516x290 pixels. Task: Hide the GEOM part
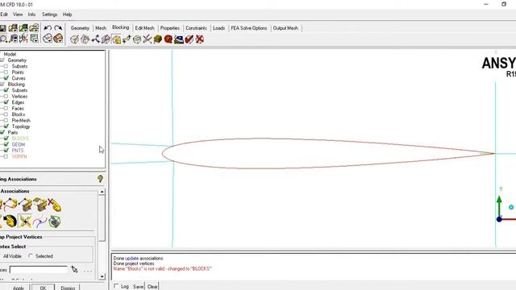click(x=6, y=144)
